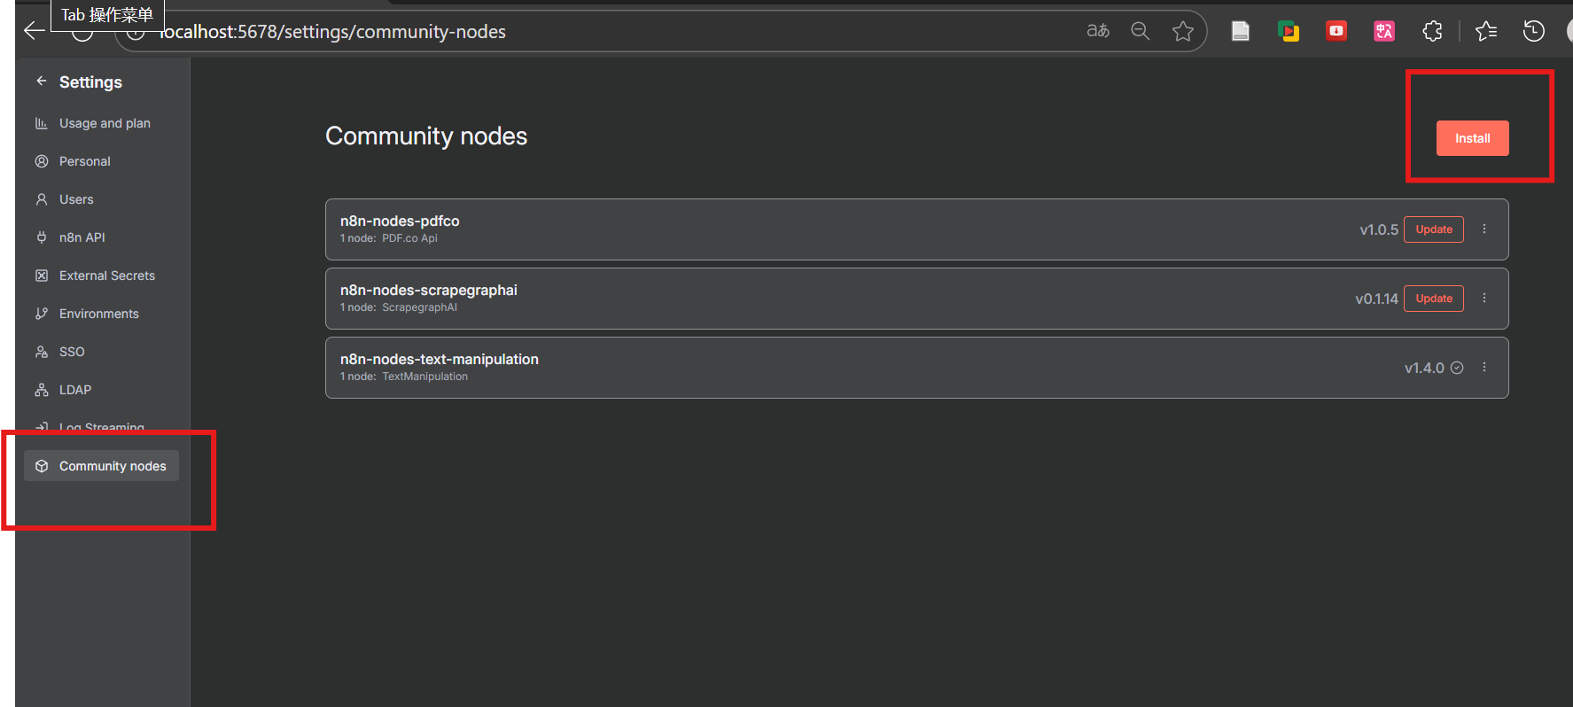This screenshot has height=707, width=1573.
Task: Update the n8n-nodes-pdfco package
Action: click(1433, 229)
